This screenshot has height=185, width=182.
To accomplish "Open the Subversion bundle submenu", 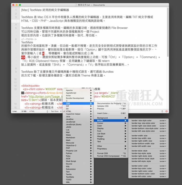I will (78, 169).
